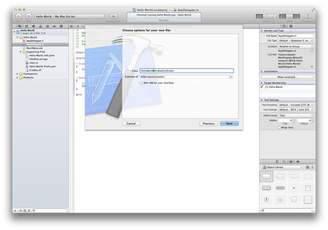Viewport: 328px width, 230px height.
Task: Click the Stop button in the toolbar
Action: [28, 16]
